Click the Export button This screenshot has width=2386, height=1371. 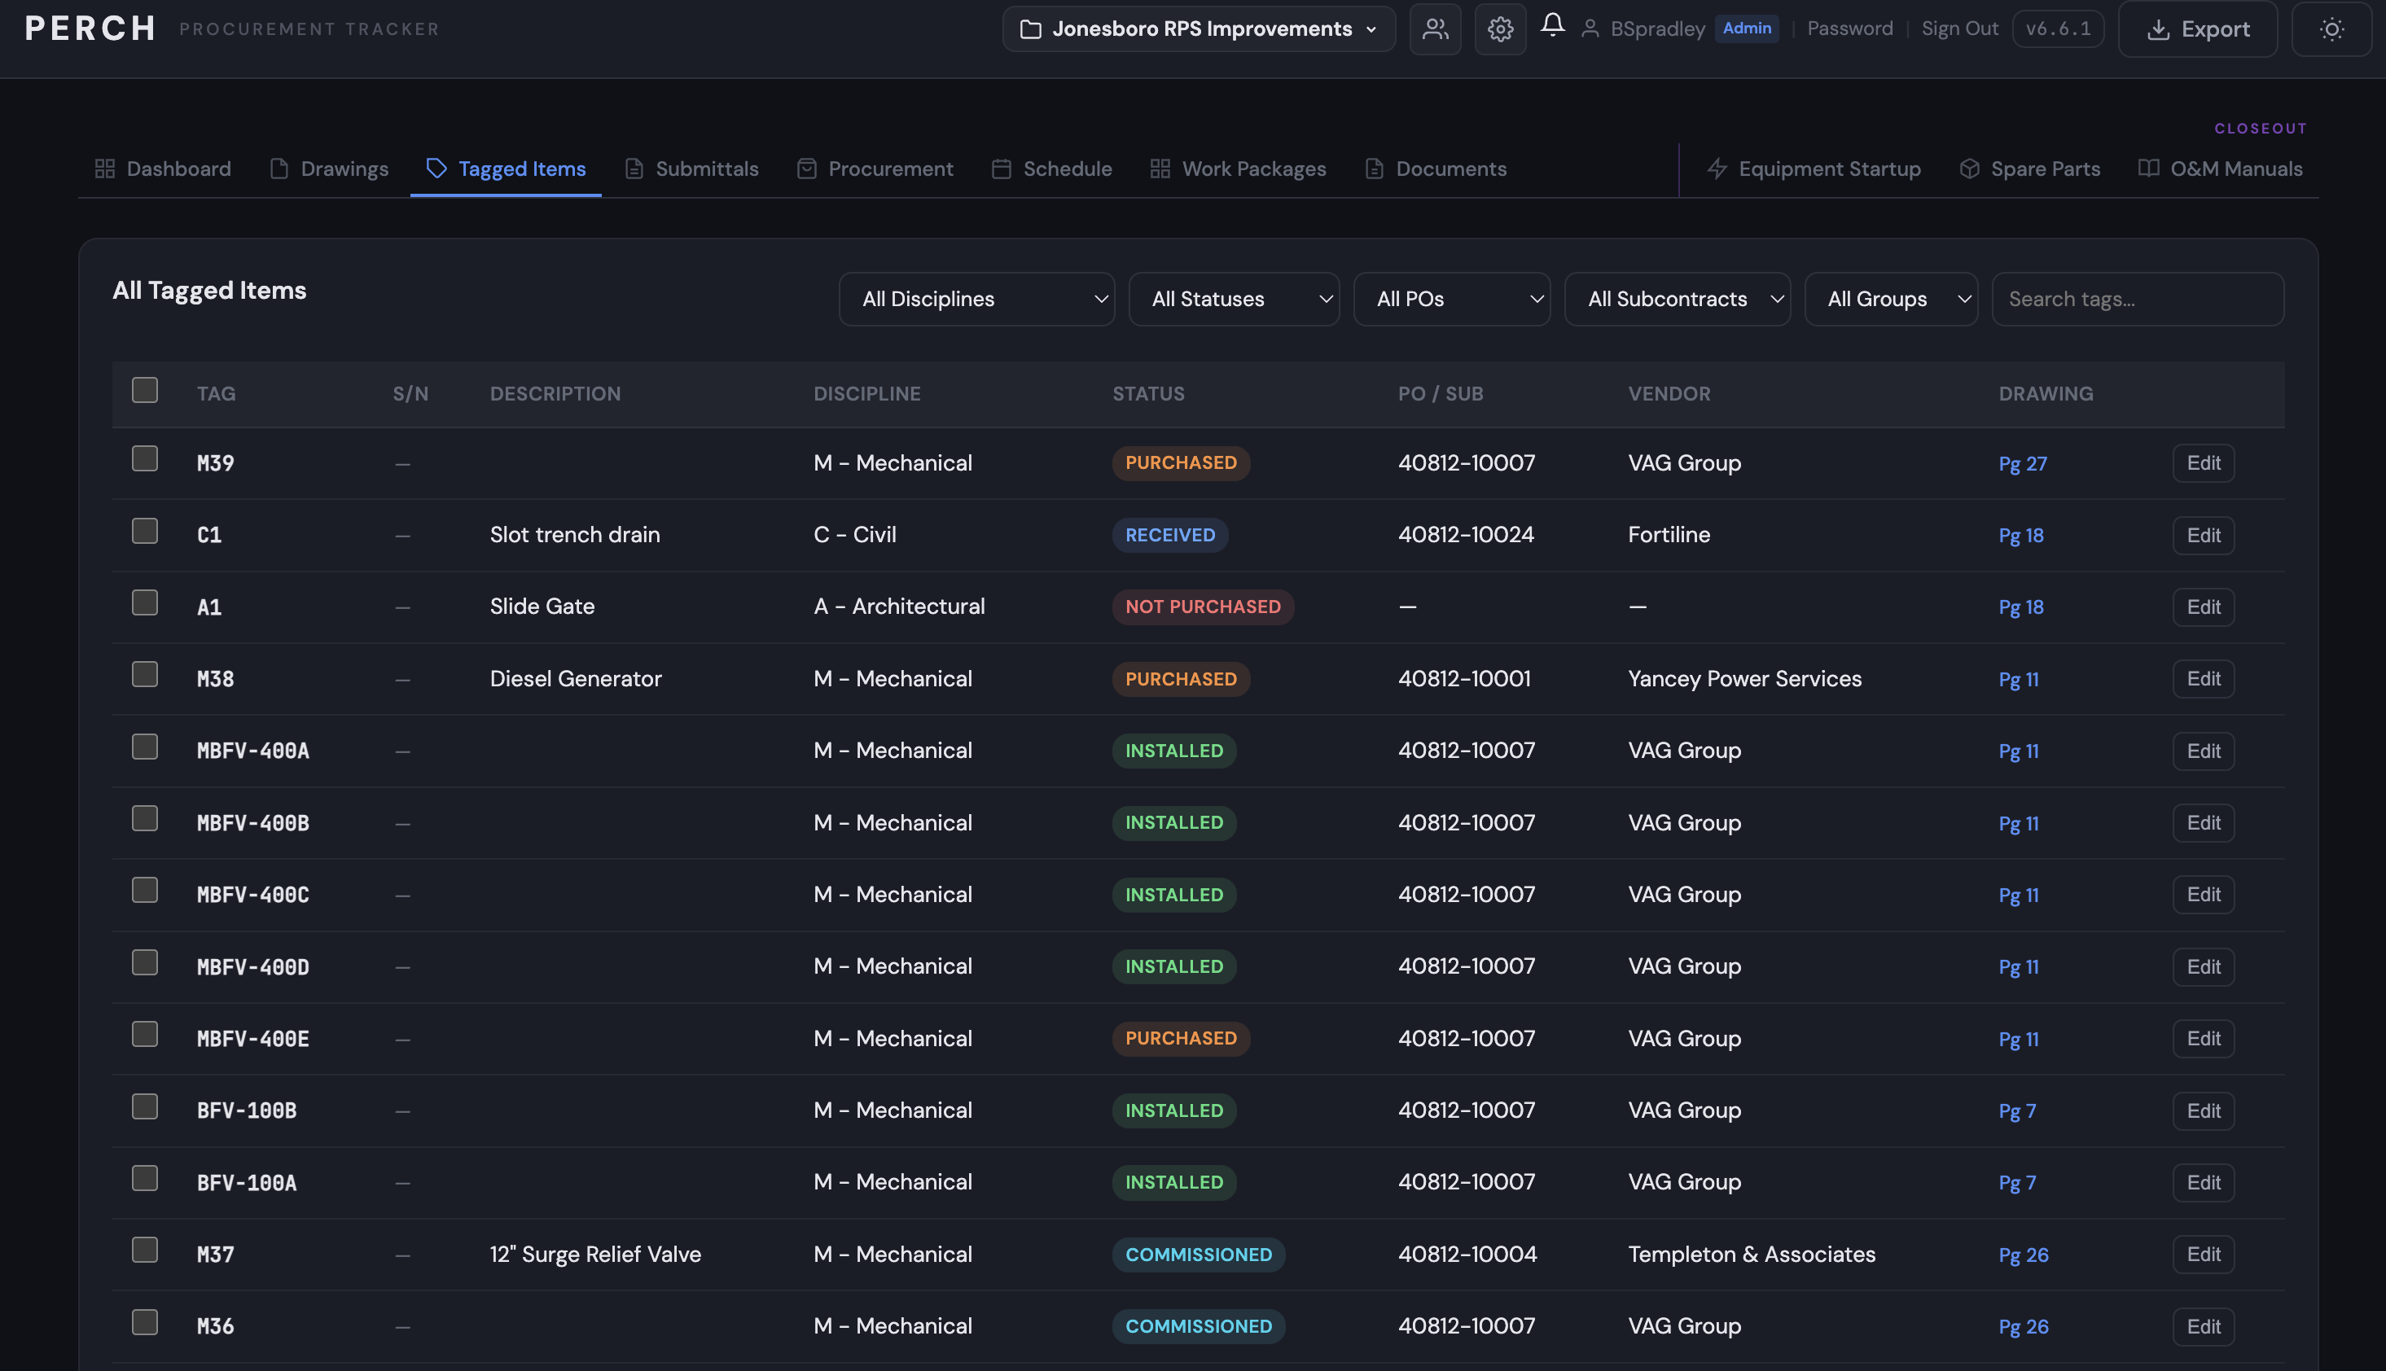tap(2198, 29)
